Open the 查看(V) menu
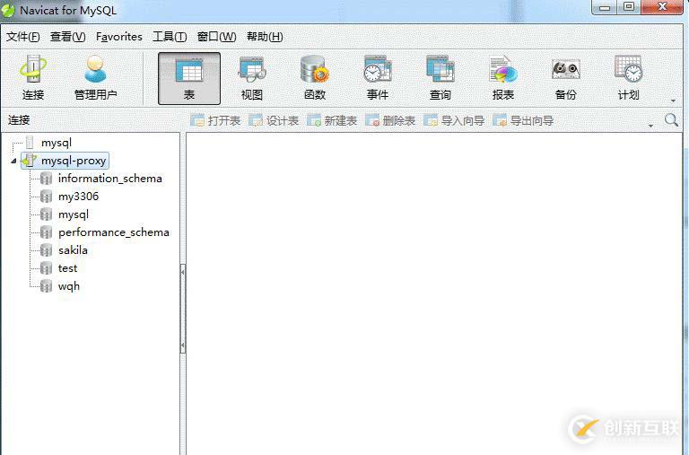This screenshot has height=455, width=689. [x=67, y=37]
